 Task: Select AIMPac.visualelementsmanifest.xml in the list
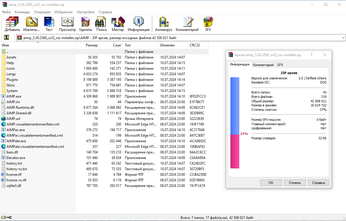pos(104,135)
